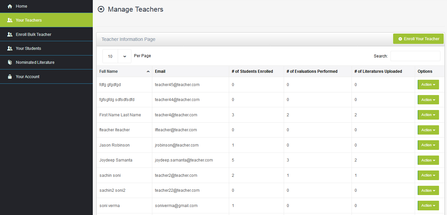Click the Search input field

click(415, 56)
